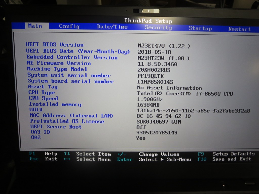Click the F10 Save and Exit hint
The width and height of the screenshot is (259, 194).
(224, 159)
